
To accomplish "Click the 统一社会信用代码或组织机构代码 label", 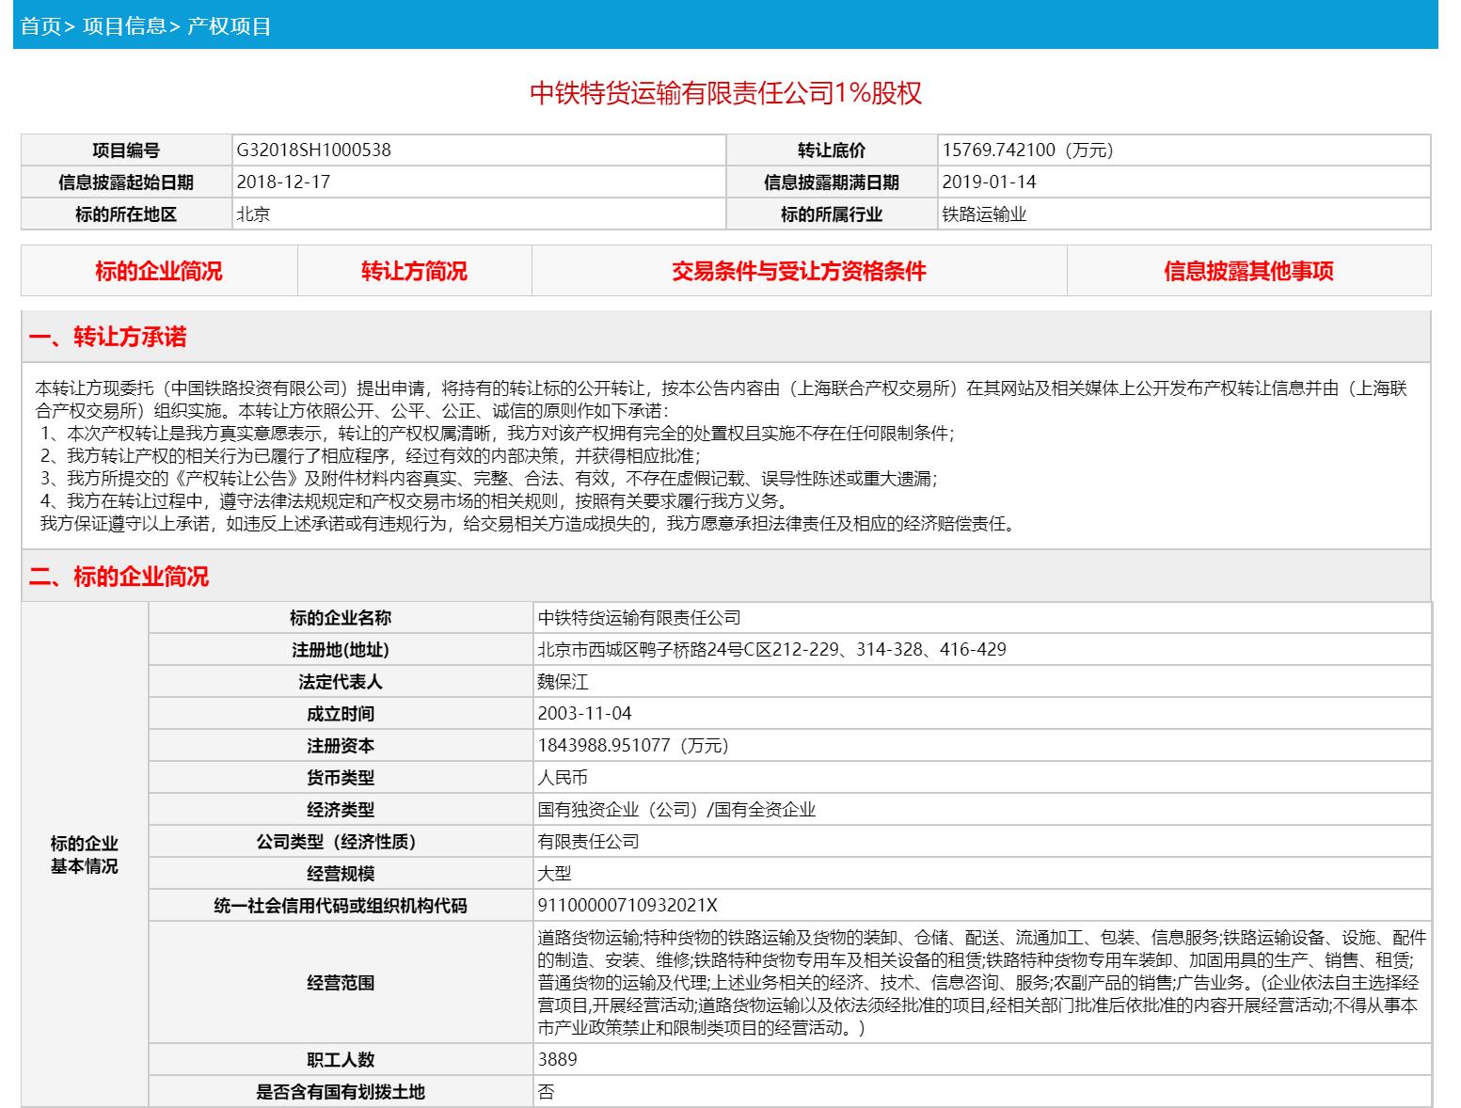I will [341, 906].
